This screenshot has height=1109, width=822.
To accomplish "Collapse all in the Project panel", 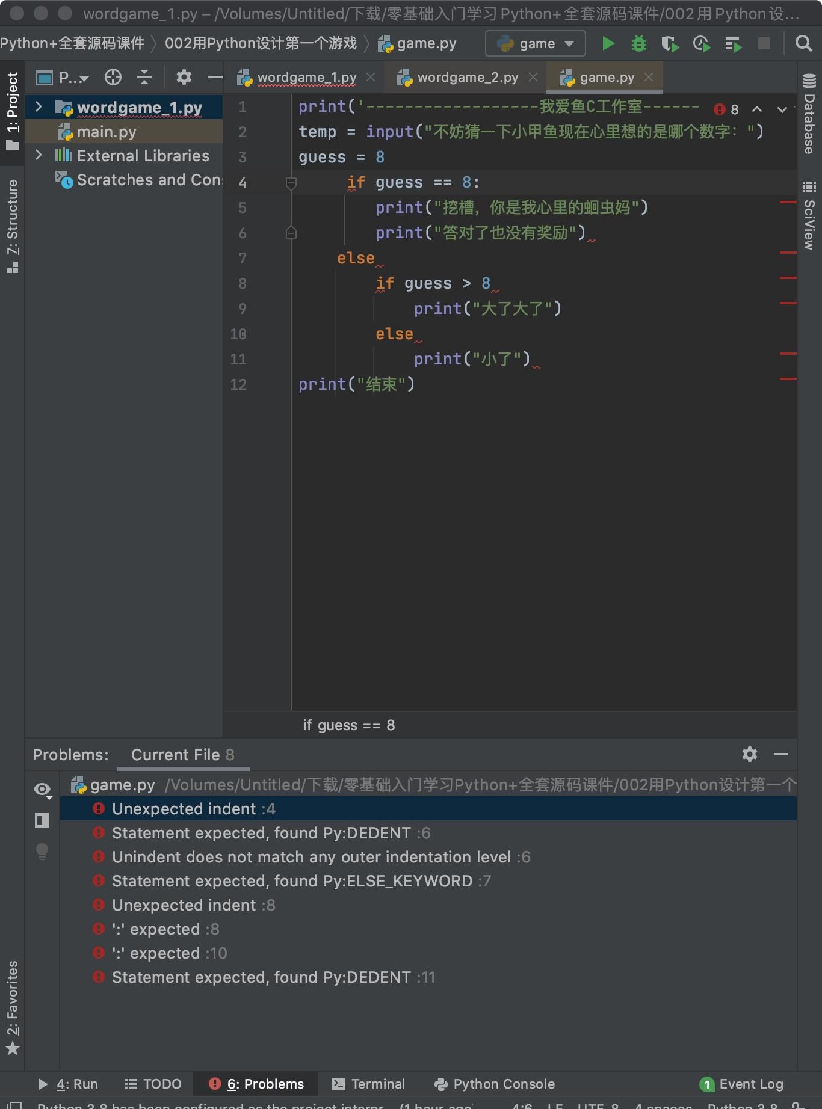I will tap(144, 77).
